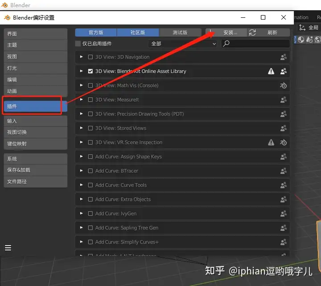321x286 pixels.
Task: Open the hamburger menu in Preferences
Action: [8, 248]
